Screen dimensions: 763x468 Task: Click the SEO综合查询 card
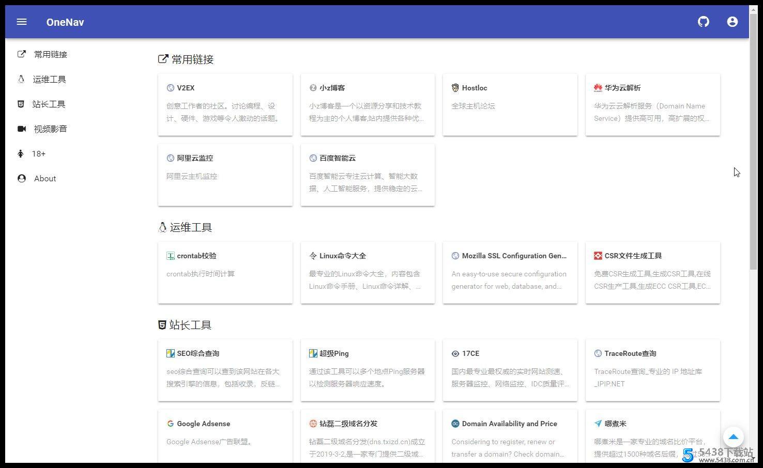tap(225, 370)
